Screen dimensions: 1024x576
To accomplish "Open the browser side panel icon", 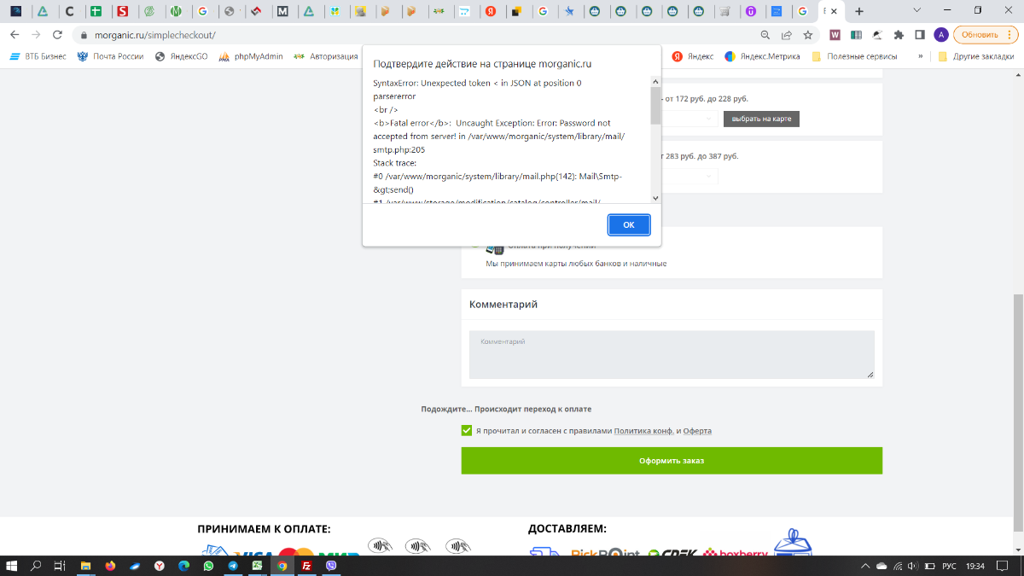I will (920, 35).
